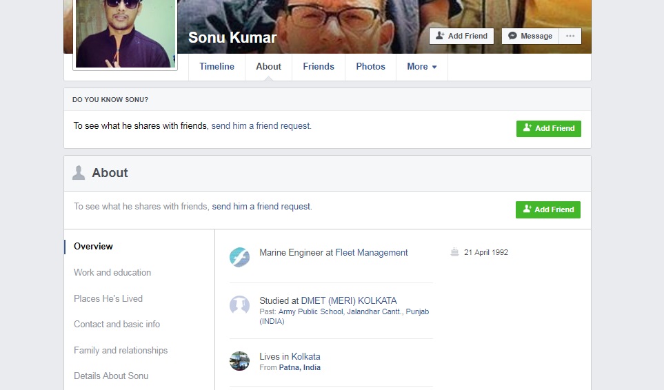
Task: Click green Add Friend in About section
Action: tap(547, 209)
